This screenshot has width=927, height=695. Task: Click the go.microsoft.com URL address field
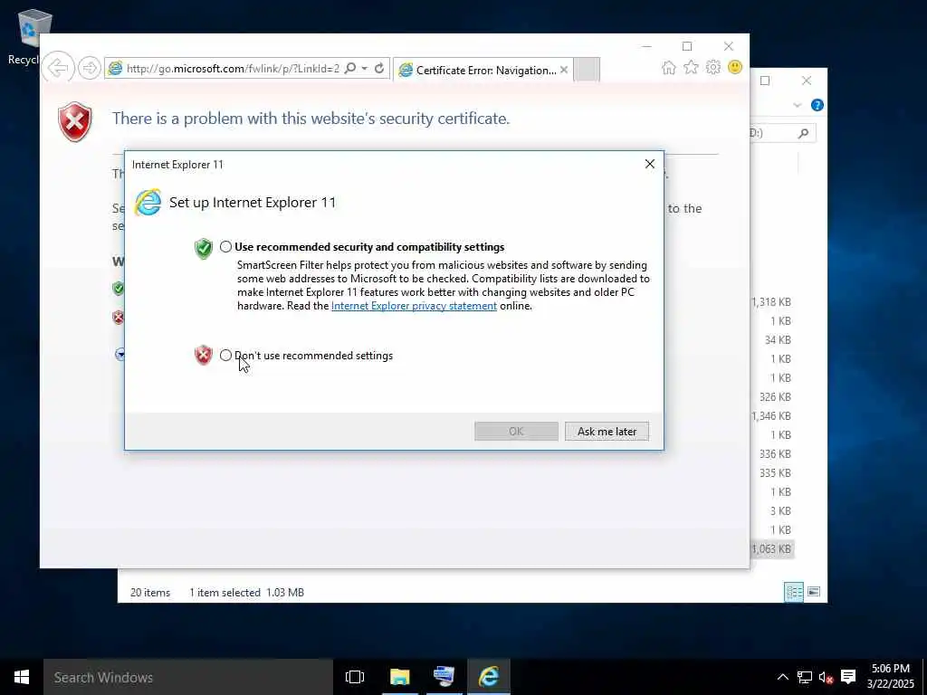[x=233, y=69]
